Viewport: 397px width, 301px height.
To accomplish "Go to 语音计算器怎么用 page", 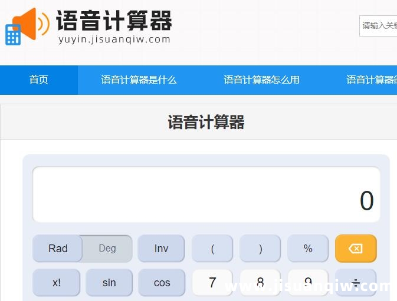I will click(261, 80).
